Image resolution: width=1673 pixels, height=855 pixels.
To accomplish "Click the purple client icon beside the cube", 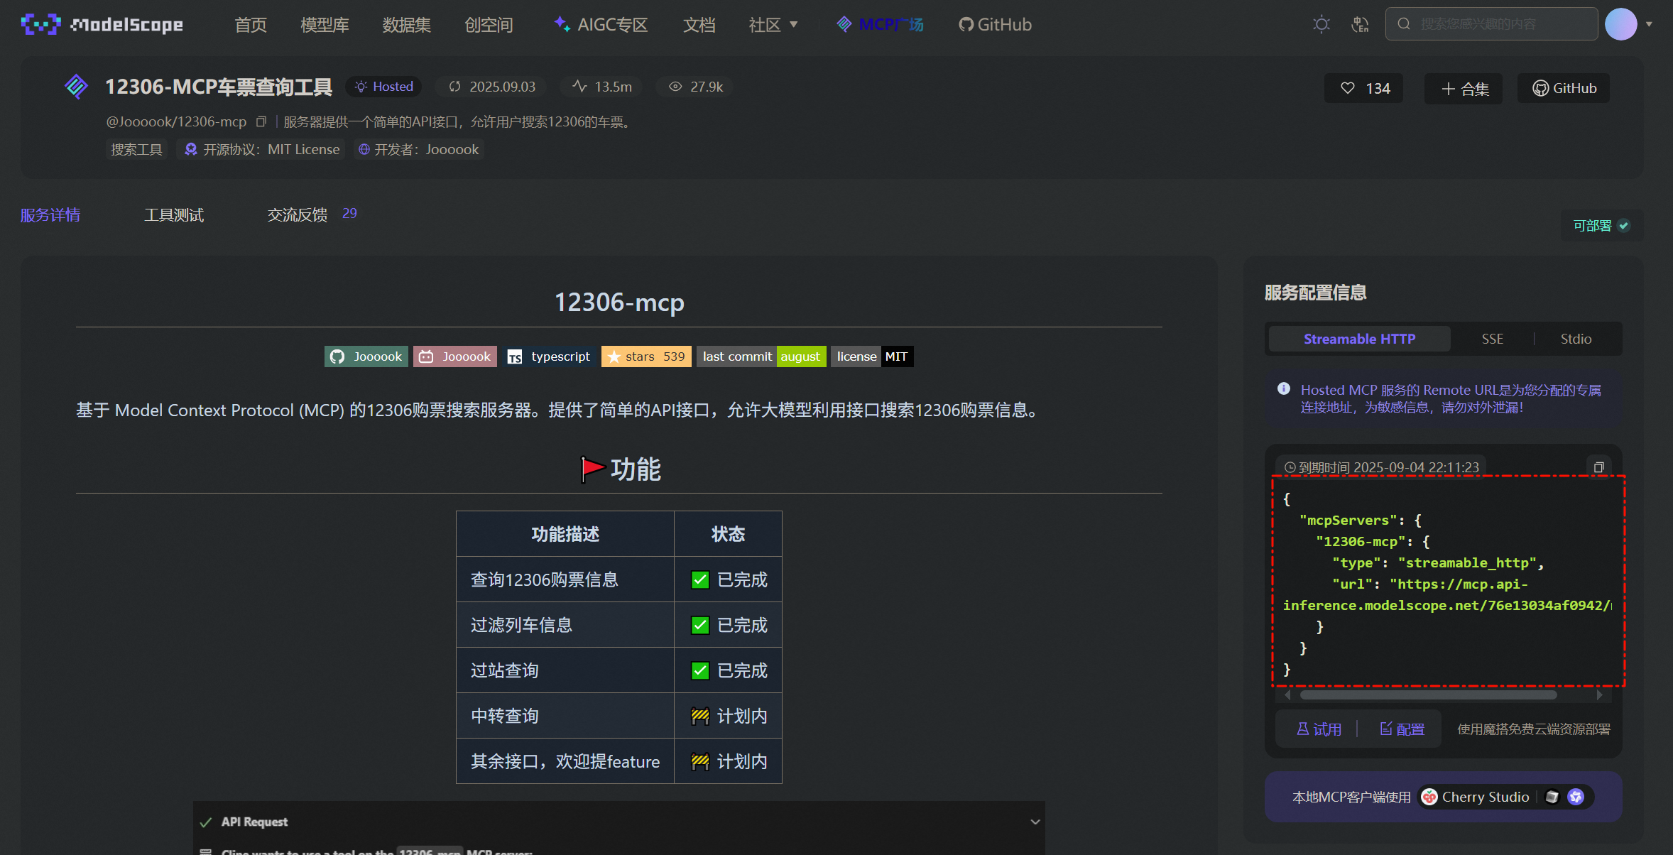I will [x=1576, y=797].
